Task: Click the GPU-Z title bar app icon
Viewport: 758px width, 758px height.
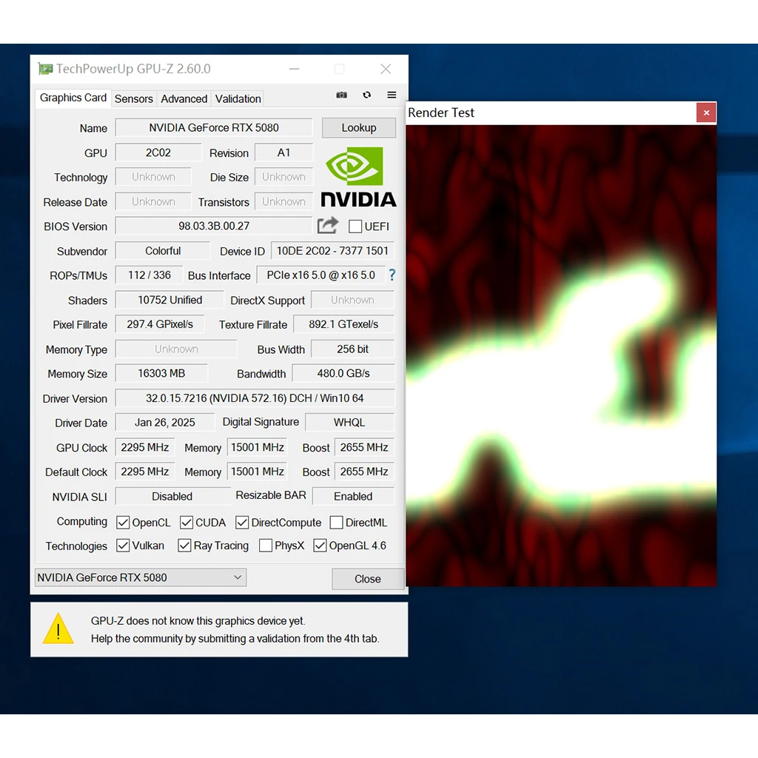Action: (46, 69)
